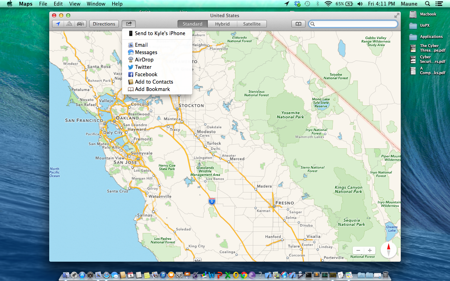The image size is (450, 281).
Task: Open Google Chrome from the Dock
Action: click(x=244, y=275)
